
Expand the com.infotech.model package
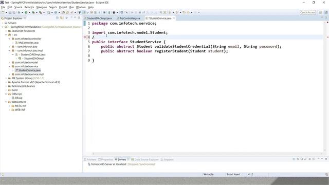point(9,63)
